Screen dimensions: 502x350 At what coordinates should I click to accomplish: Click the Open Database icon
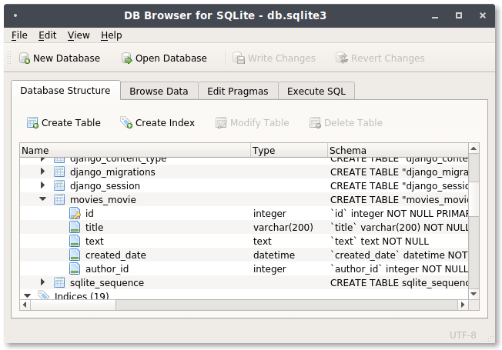(x=127, y=58)
